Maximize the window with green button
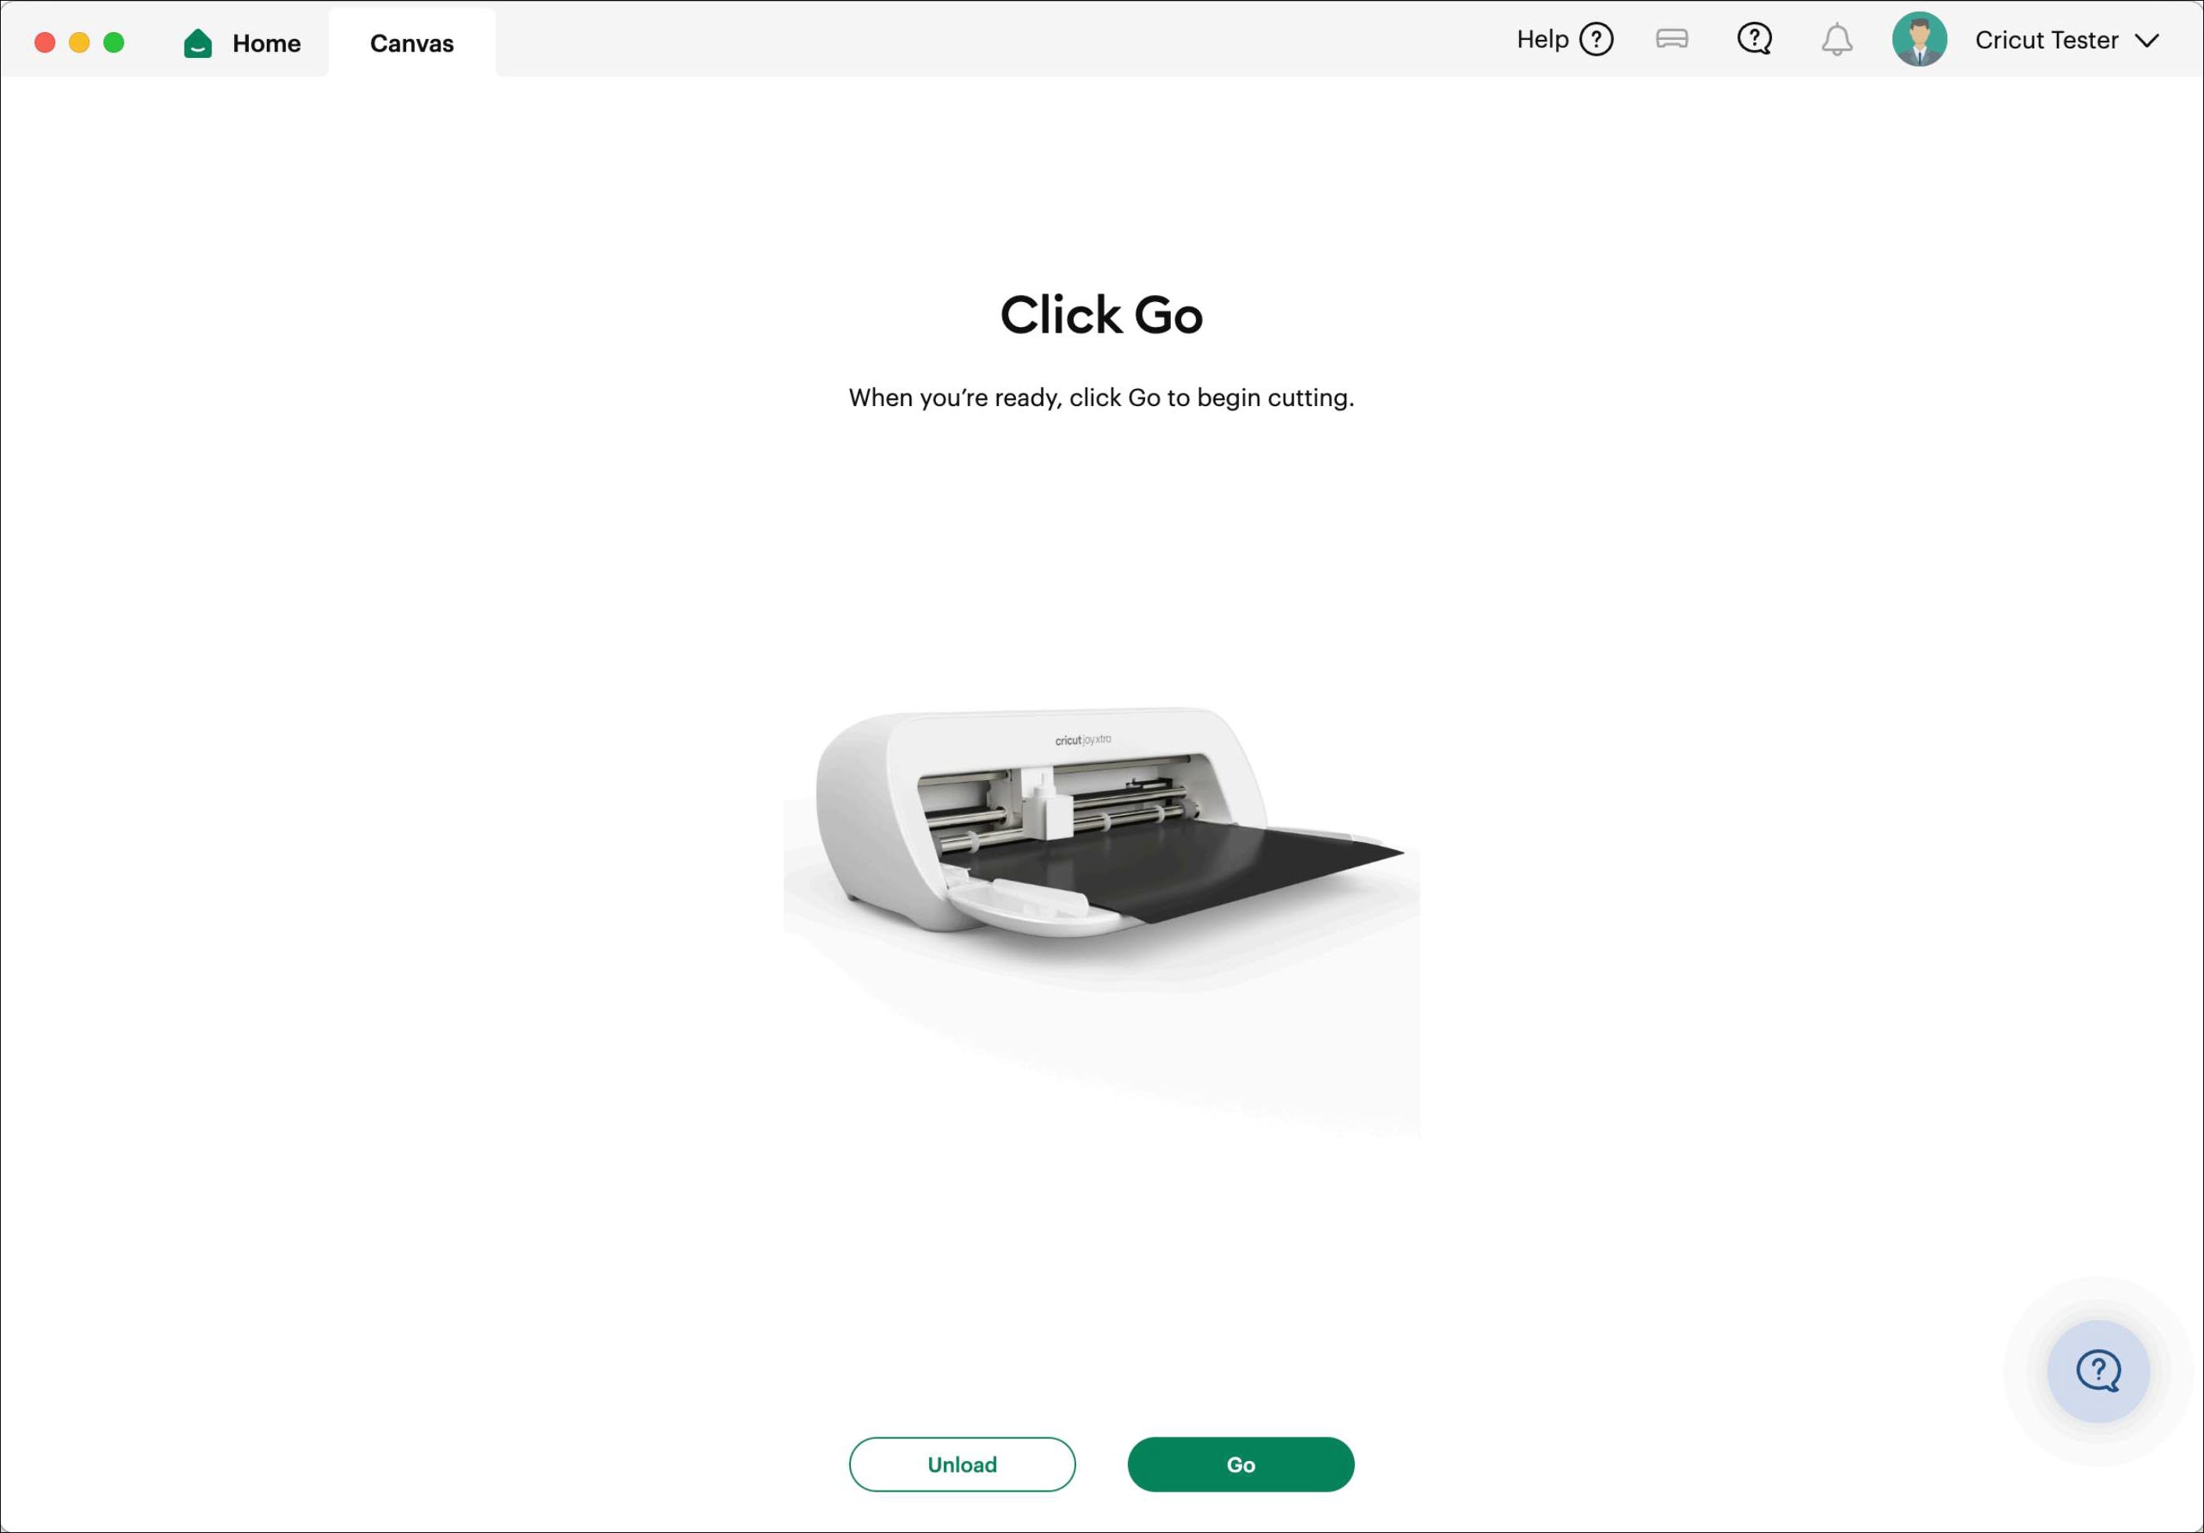The image size is (2204, 1533). click(x=114, y=42)
